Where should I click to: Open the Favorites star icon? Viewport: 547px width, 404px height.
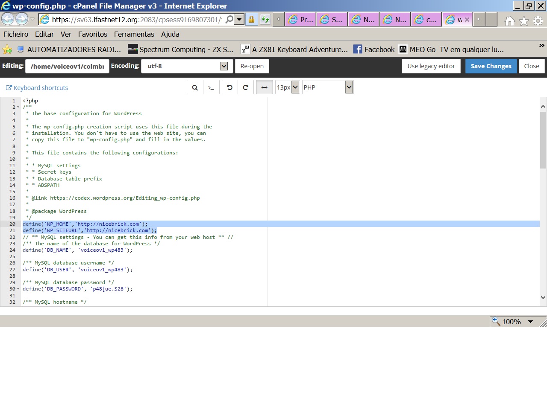(523, 21)
